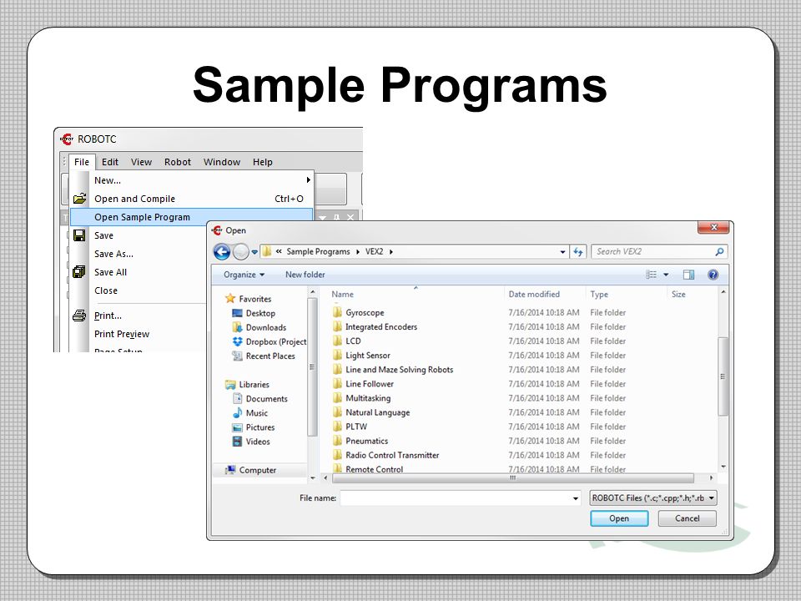
Task: Select Pictures library
Action: [254, 427]
